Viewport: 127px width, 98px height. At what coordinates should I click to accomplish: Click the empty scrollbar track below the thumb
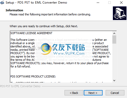(114, 61)
